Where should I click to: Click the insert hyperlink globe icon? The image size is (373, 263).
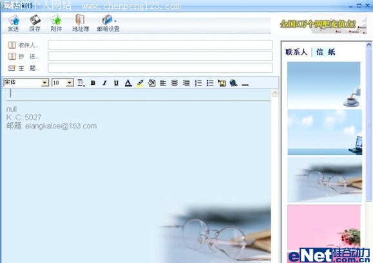point(234,83)
